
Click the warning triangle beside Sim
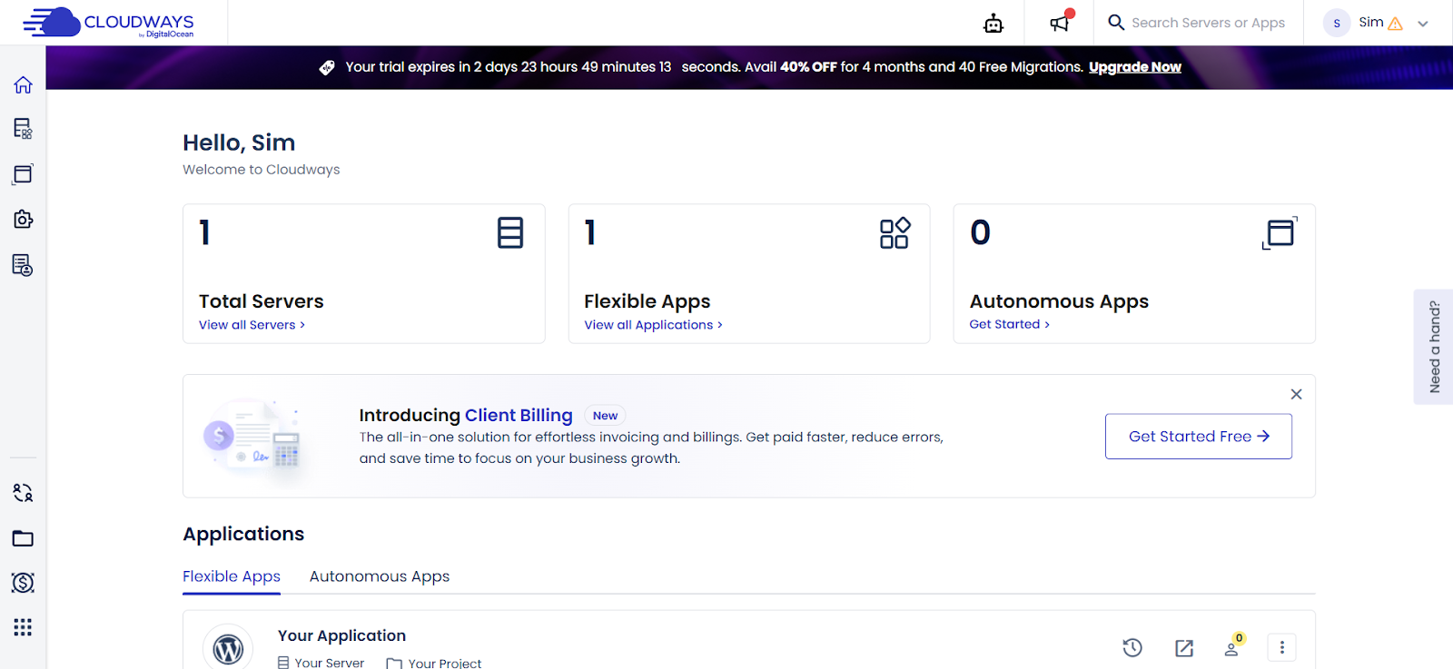[x=1396, y=24]
